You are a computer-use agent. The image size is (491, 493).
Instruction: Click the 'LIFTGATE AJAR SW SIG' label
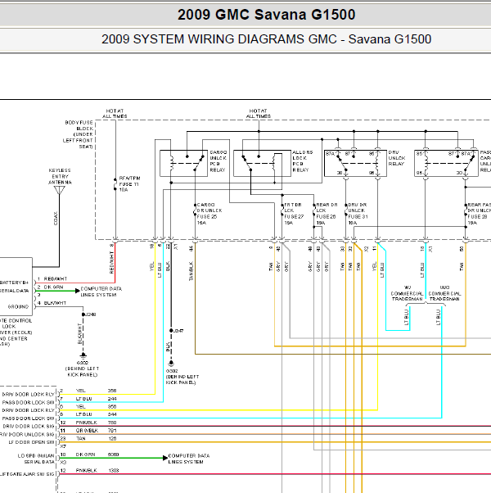coord(27,474)
